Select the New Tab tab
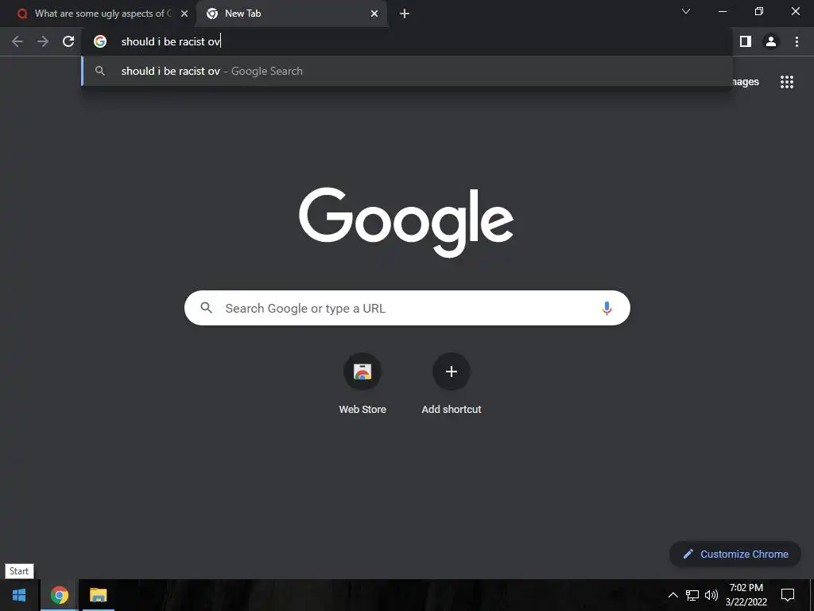Screen dimensions: 814x611 pyautogui.click(x=291, y=14)
